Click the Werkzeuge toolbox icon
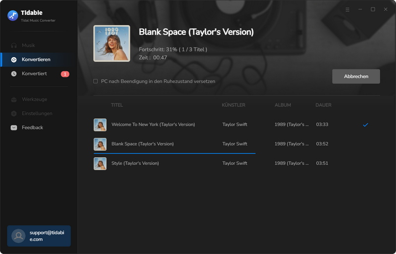The height and width of the screenshot is (254, 396). coord(14,99)
